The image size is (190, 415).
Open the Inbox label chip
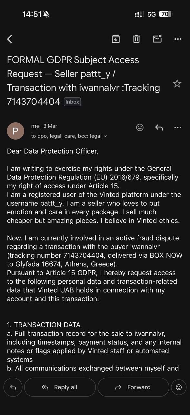coord(72,101)
